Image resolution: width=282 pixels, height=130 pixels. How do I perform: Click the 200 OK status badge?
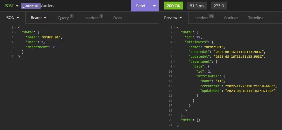[174, 6]
